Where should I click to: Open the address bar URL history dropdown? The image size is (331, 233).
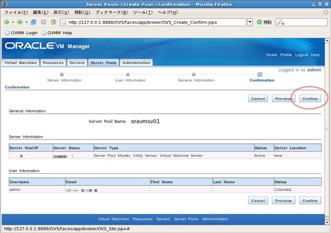point(250,22)
